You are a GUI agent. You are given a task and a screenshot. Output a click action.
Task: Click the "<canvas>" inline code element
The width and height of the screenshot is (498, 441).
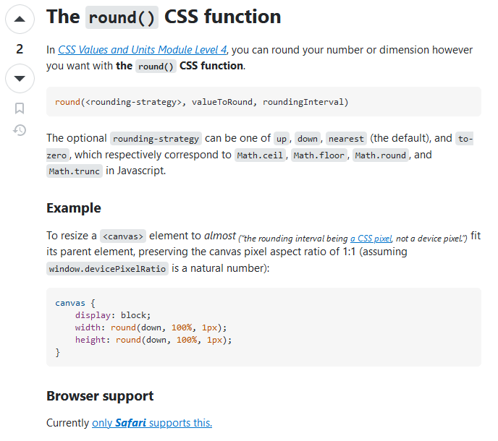[123, 236]
